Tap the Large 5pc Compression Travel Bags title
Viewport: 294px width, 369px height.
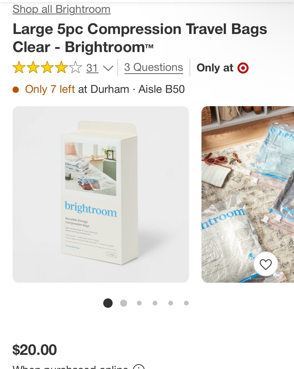click(140, 38)
